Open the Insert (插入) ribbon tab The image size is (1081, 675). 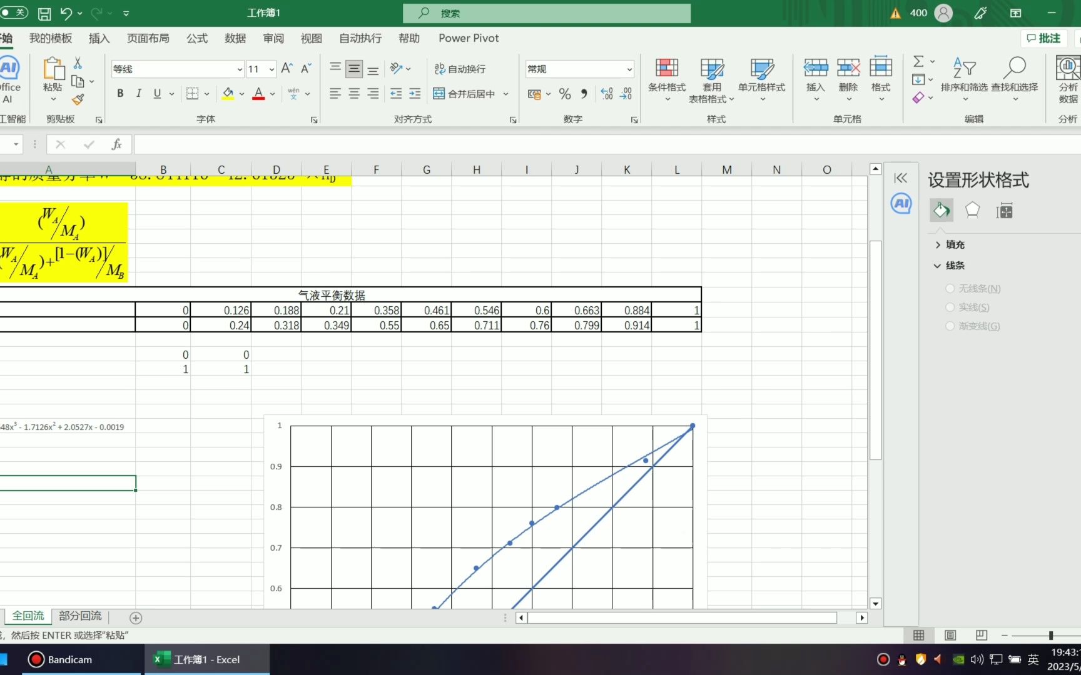(x=99, y=38)
